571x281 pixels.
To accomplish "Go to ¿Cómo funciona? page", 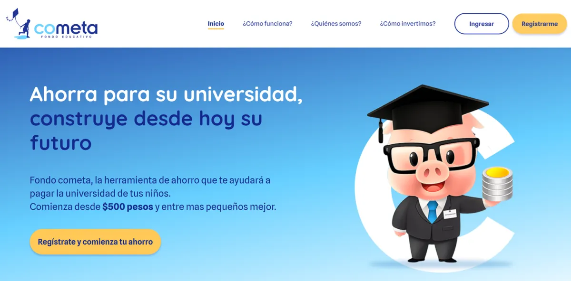I will [x=267, y=24].
